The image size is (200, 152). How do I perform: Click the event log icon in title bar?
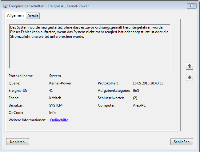[x=5, y=6]
